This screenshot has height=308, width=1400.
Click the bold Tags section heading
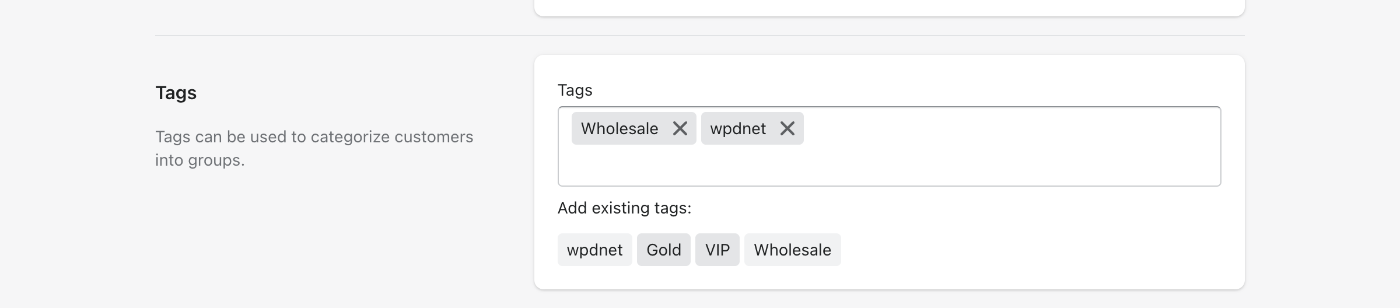[x=176, y=93]
